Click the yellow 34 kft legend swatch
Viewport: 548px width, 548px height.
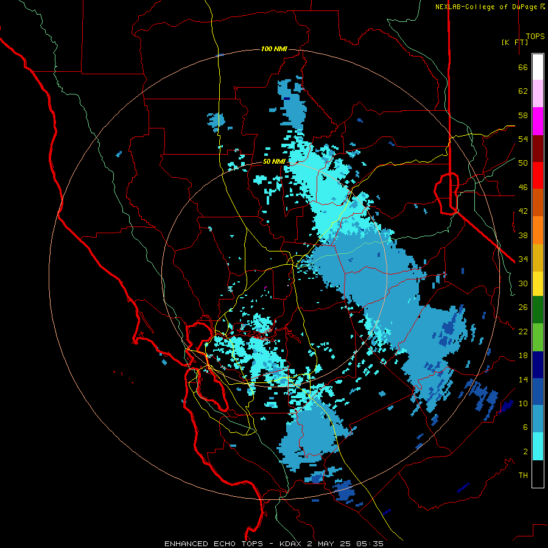click(538, 284)
